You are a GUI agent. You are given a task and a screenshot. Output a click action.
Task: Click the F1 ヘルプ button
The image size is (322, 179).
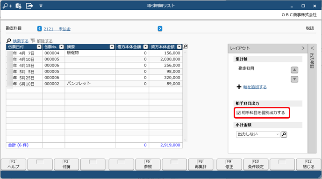coord(14,164)
